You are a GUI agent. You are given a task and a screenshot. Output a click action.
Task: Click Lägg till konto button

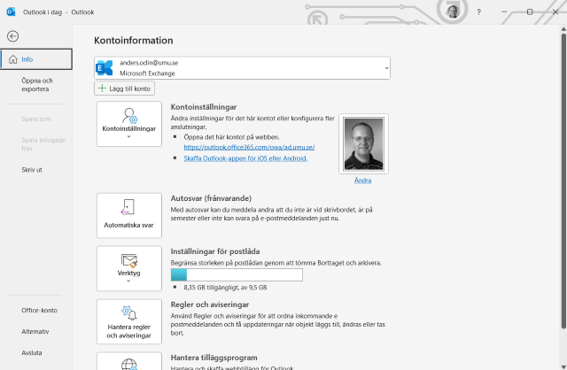tap(124, 89)
